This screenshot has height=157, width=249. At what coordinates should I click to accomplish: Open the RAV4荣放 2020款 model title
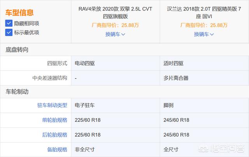pyautogui.click(x=115, y=13)
